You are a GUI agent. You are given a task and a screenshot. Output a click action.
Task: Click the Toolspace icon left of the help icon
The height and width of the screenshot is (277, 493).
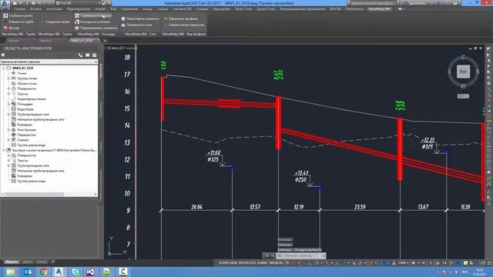(x=87, y=55)
